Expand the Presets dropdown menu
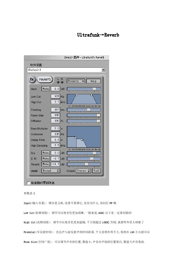Viewport: 194px width, 275px height. 76,81
